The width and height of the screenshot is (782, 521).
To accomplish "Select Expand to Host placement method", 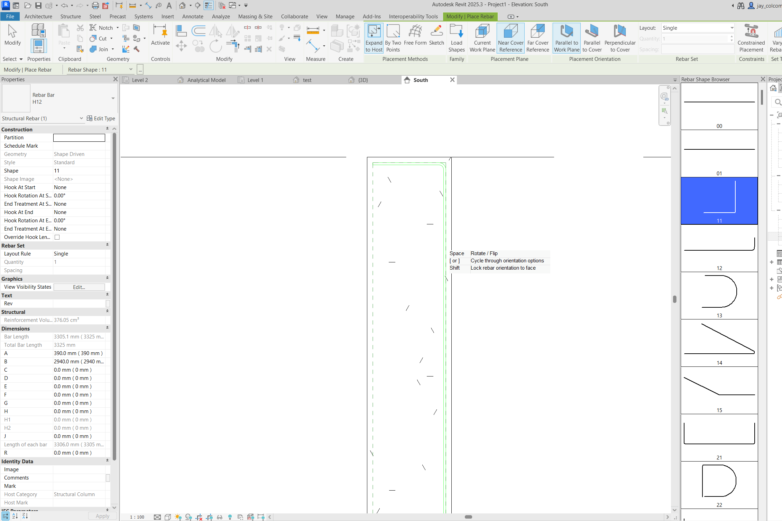I will pyautogui.click(x=374, y=37).
